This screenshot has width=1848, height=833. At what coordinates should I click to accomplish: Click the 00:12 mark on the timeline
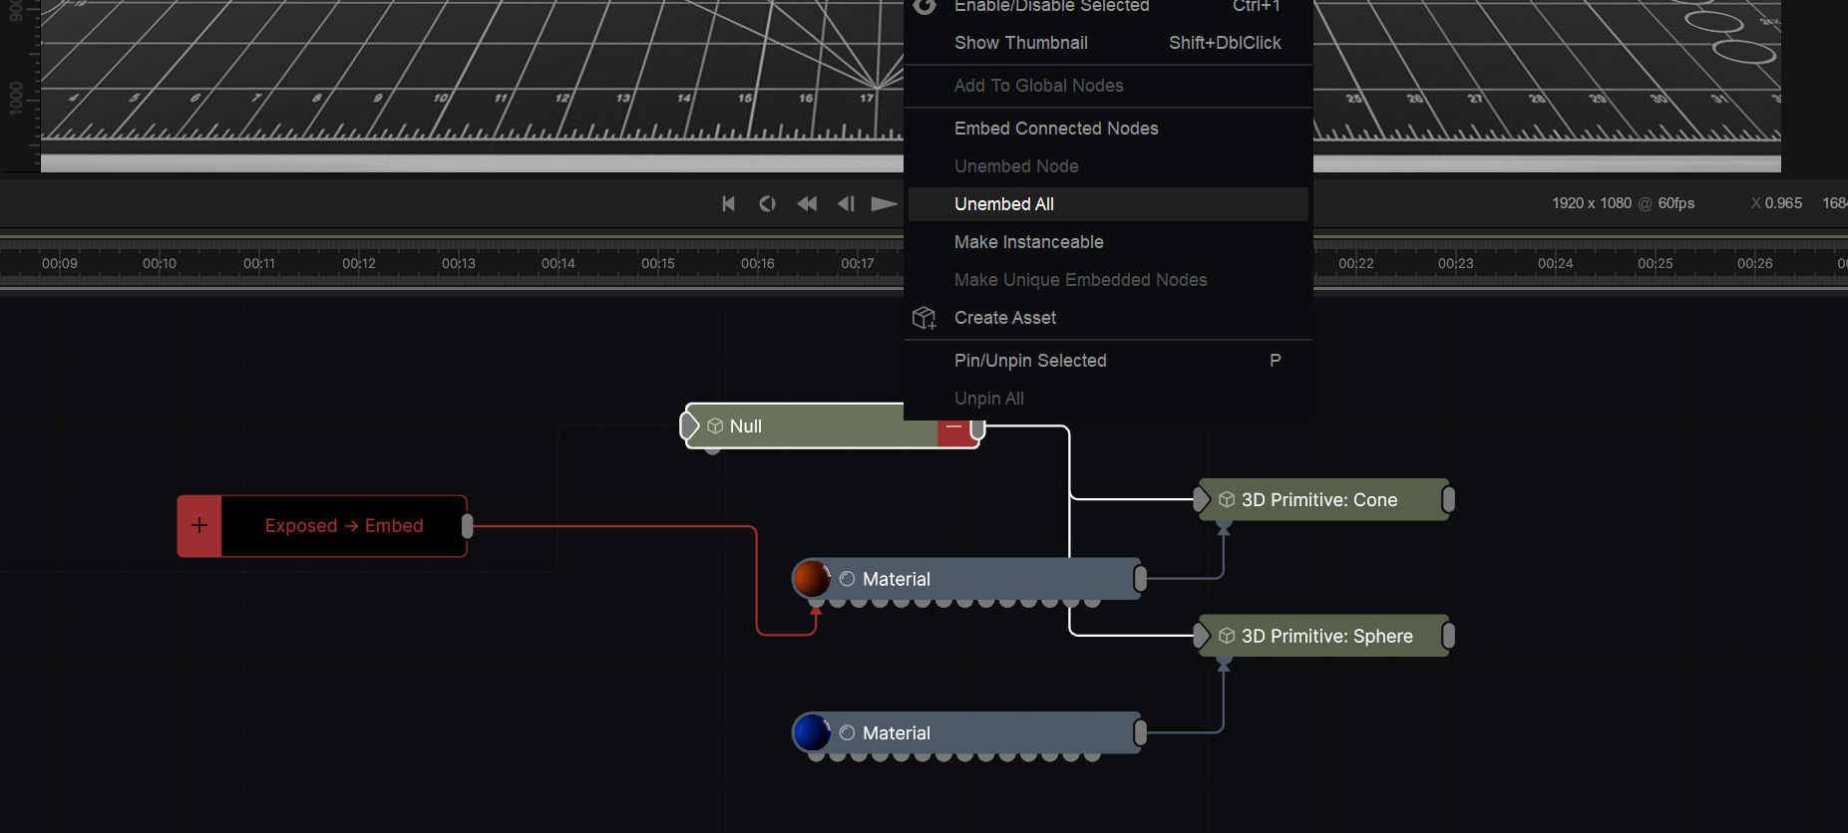pyautogui.click(x=359, y=264)
